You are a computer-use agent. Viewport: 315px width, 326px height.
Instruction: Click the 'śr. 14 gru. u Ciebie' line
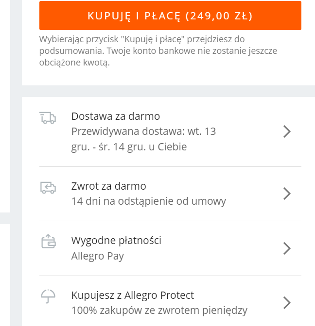click(143, 147)
